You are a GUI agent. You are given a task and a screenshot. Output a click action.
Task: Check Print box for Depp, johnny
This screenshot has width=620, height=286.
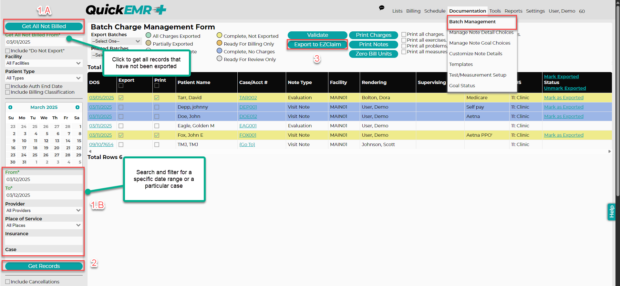coord(157,107)
